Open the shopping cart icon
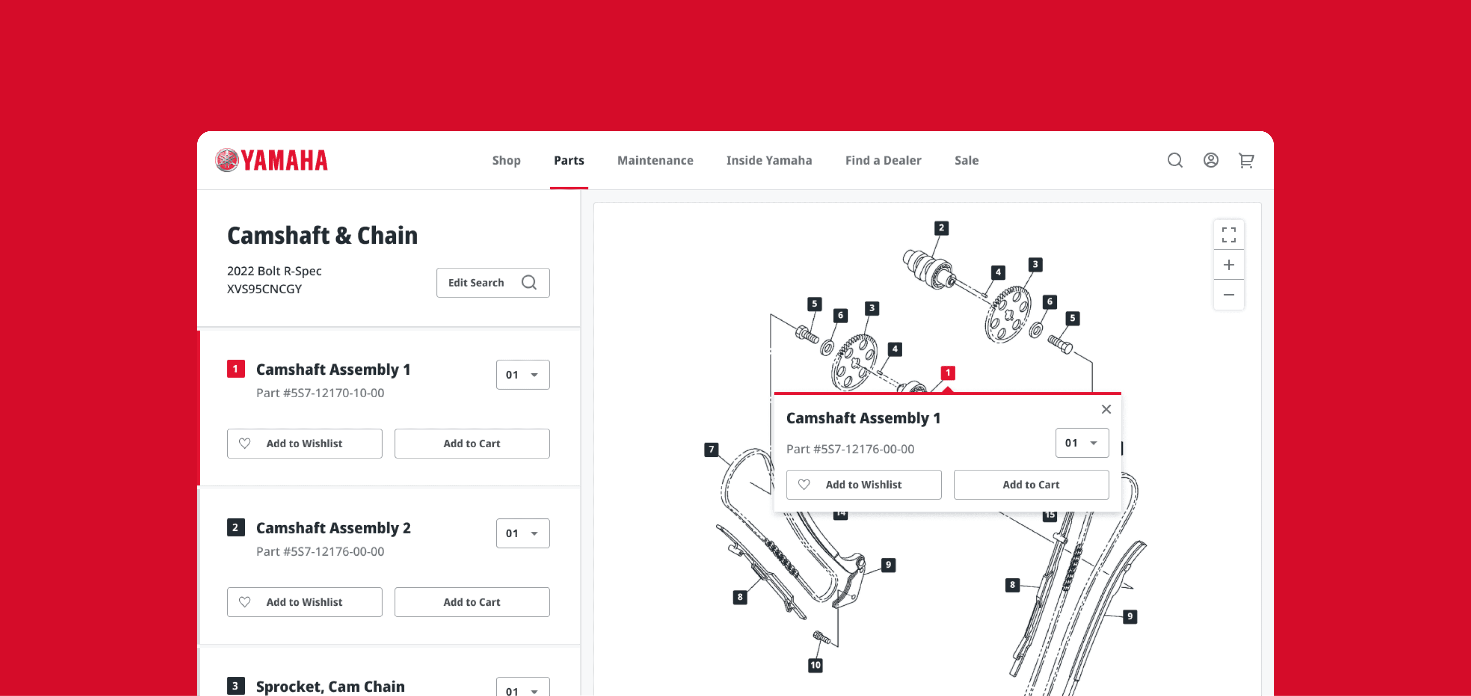Image resolution: width=1471 pixels, height=696 pixels. tap(1246, 160)
